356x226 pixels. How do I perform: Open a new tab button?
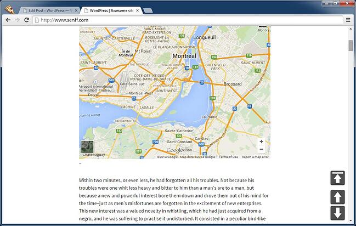click(x=148, y=10)
